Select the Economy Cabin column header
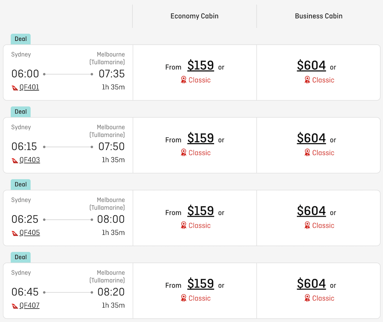This screenshot has height=322, width=383. coord(194,16)
